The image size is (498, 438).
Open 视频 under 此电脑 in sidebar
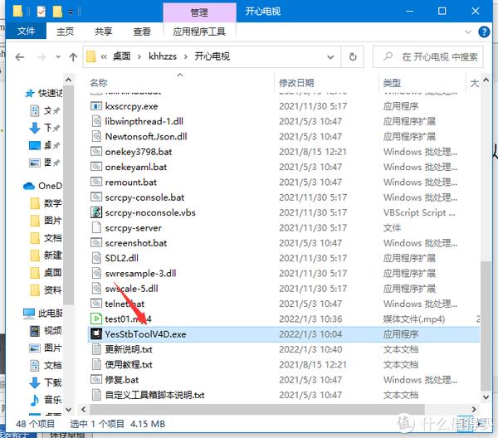46,331
